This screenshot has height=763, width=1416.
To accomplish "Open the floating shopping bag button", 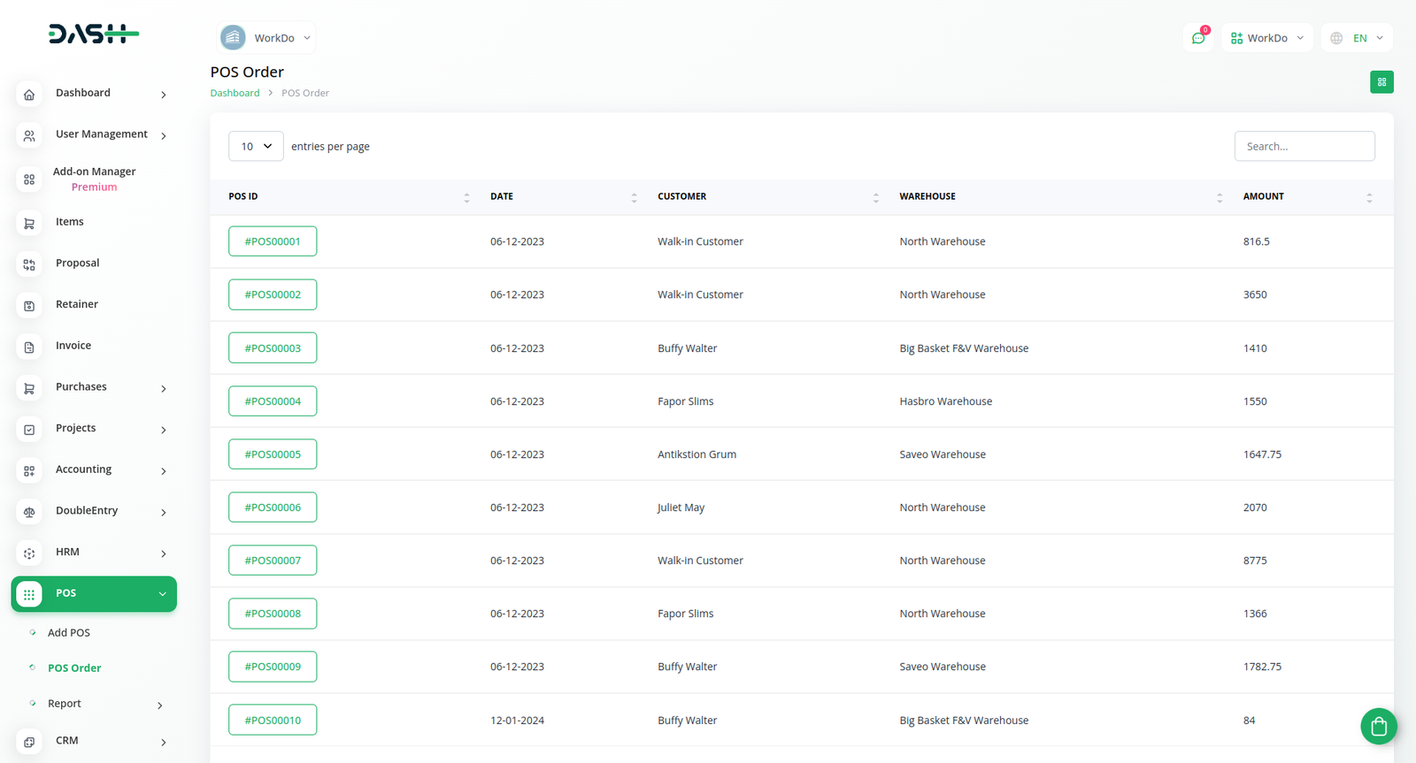I will click(x=1378, y=727).
